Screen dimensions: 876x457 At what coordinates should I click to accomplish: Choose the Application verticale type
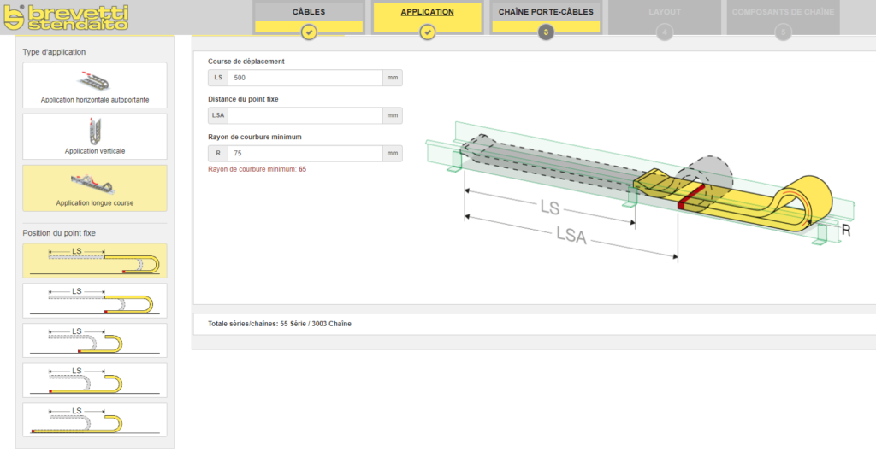coord(95,137)
